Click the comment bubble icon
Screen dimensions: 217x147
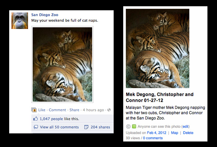36,127
